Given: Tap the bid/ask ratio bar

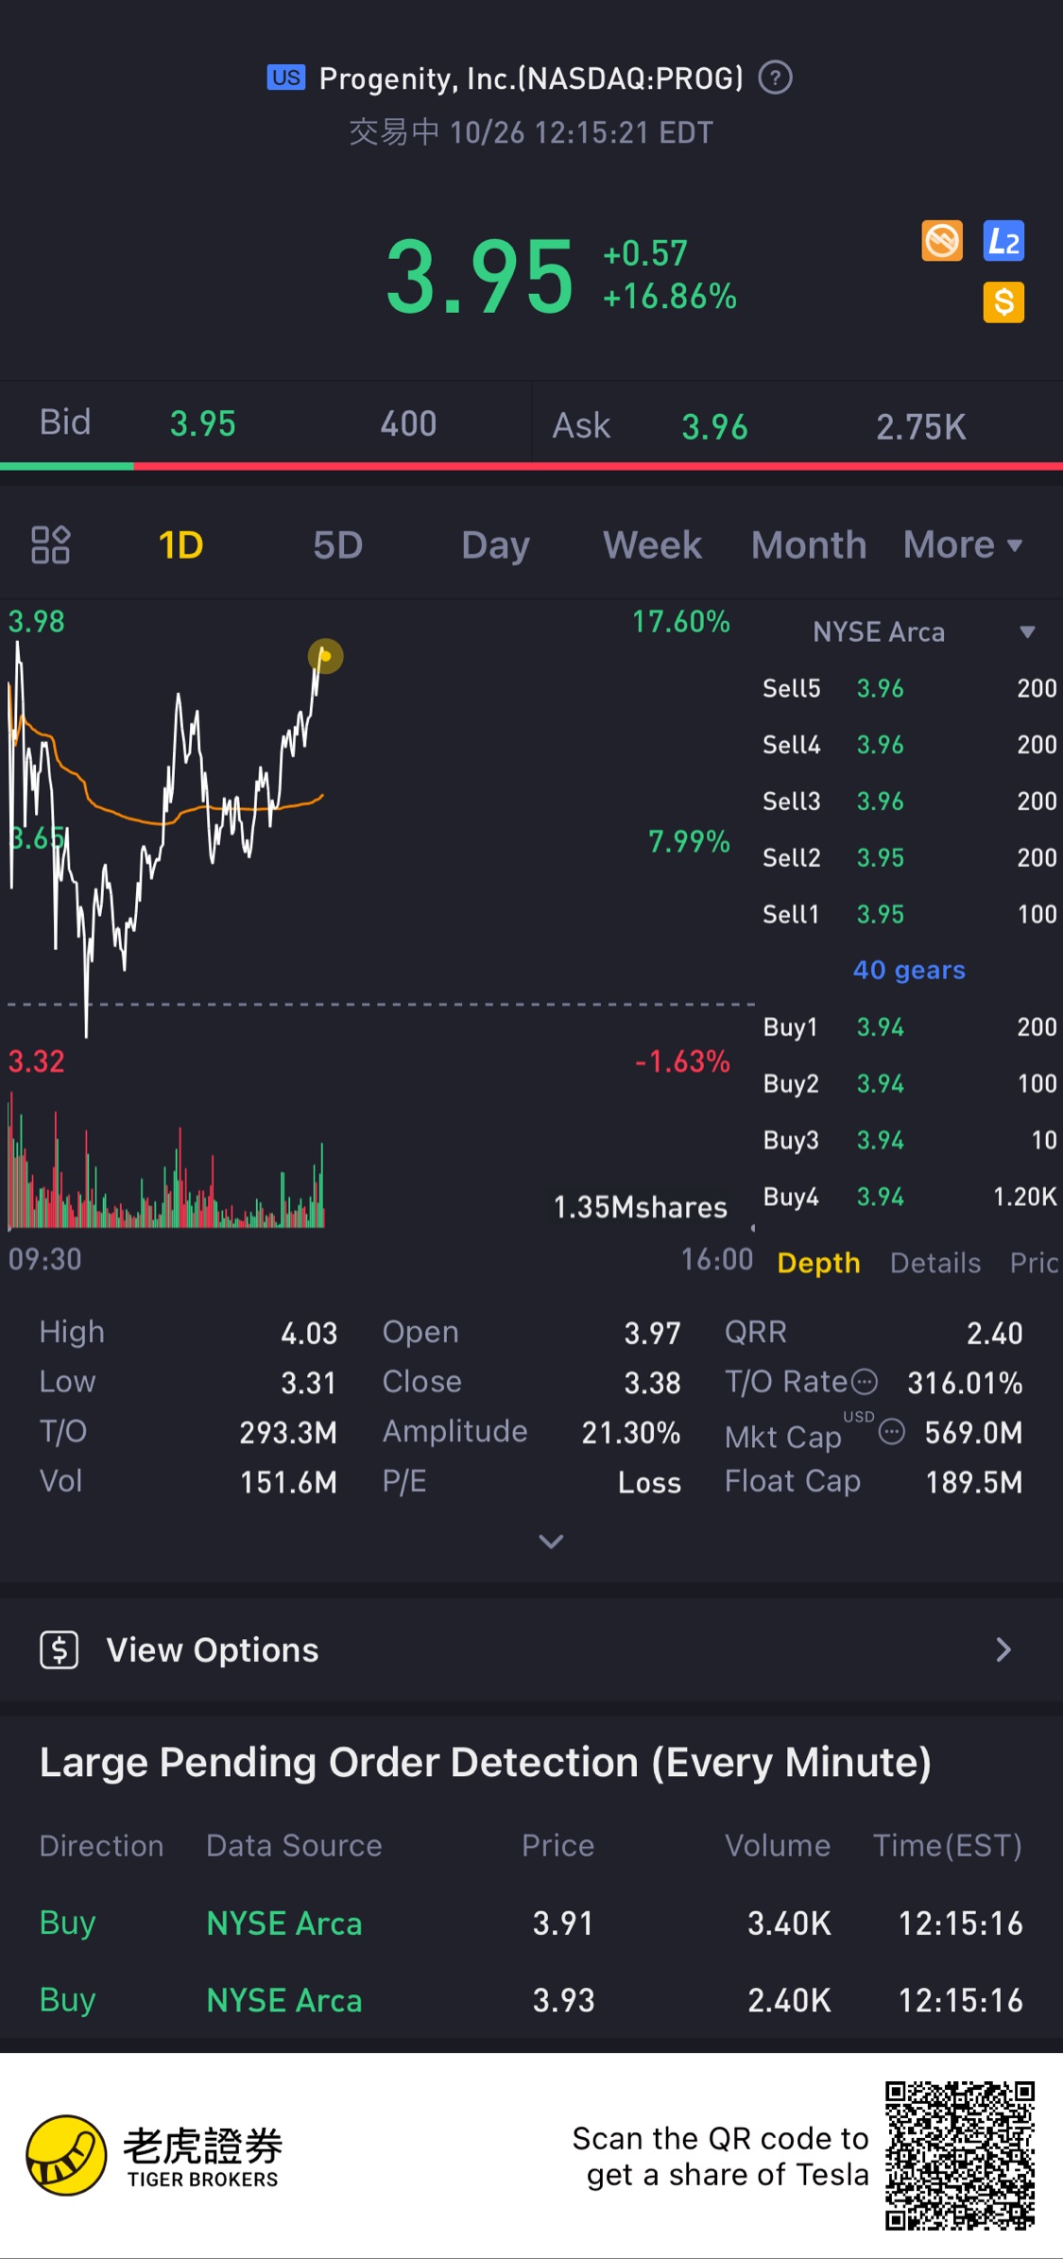Looking at the screenshot, I should point(531,466).
